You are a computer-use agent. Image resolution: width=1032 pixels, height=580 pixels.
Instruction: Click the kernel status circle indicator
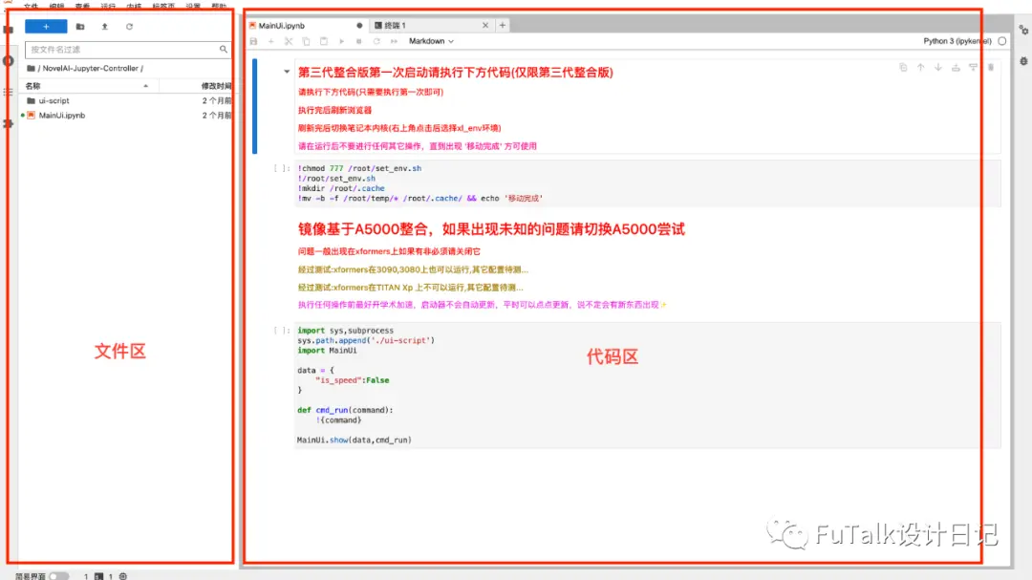pyautogui.click(x=1001, y=41)
